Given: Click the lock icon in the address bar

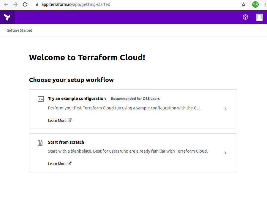Looking at the screenshot, I should tap(37, 4).
